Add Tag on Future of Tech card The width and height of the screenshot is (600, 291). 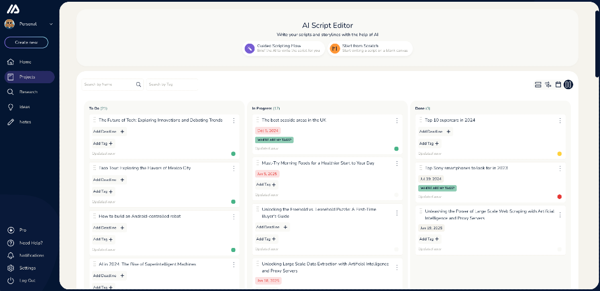click(x=103, y=143)
